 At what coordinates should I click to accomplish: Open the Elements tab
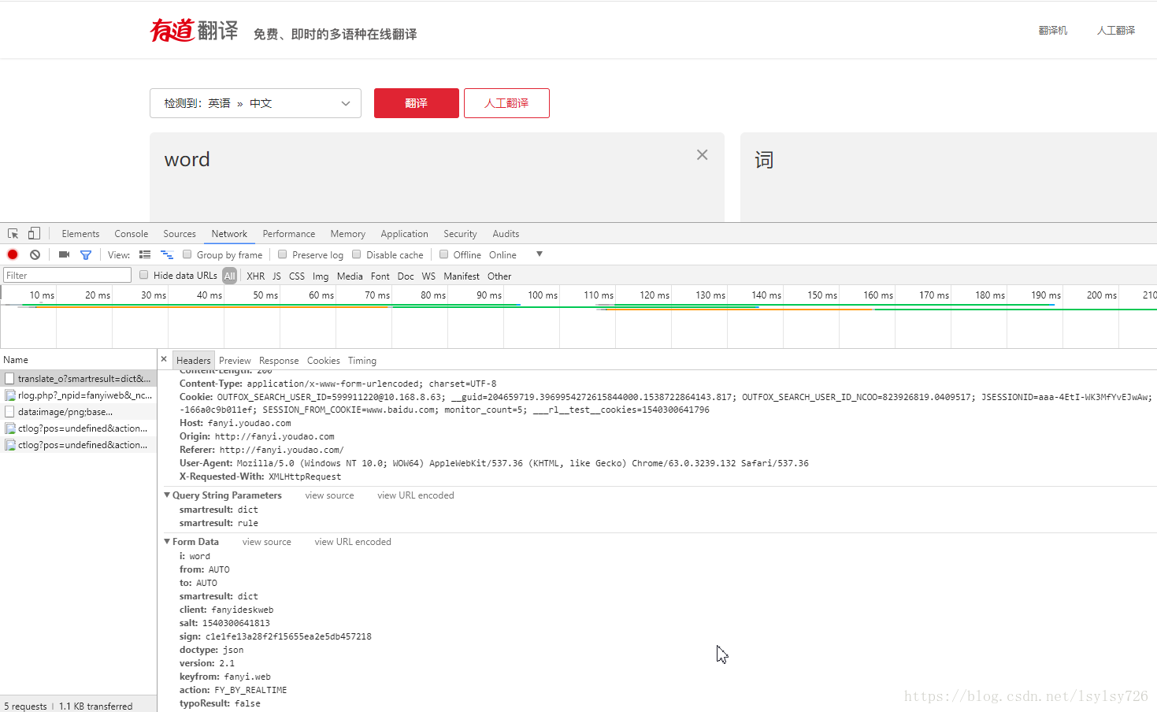coord(80,234)
